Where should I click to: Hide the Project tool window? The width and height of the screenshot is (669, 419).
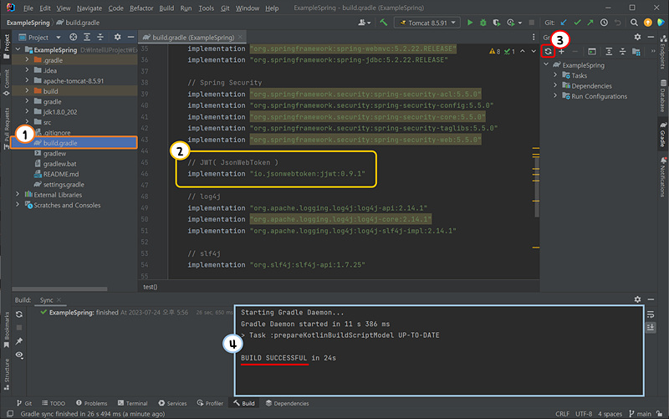(130, 37)
